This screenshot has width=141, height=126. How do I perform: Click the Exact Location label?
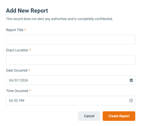pyautogui.click(x=17, y=50)
